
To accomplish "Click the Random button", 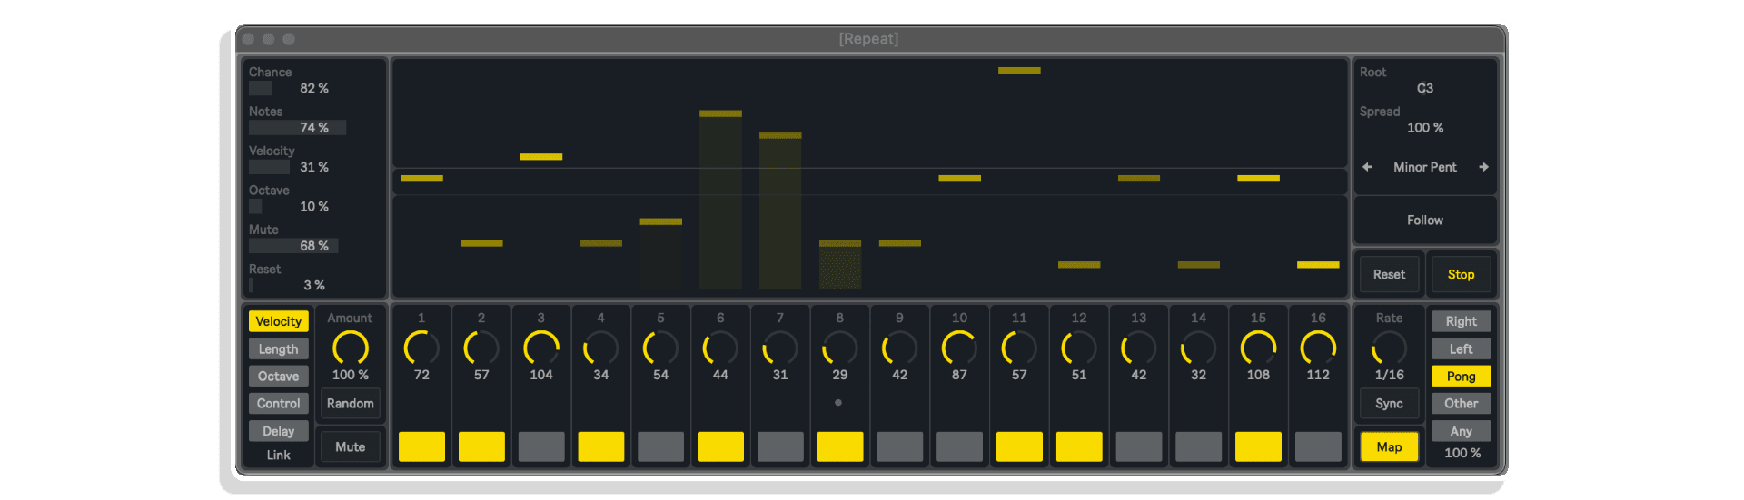I will [x=350, y=403].
